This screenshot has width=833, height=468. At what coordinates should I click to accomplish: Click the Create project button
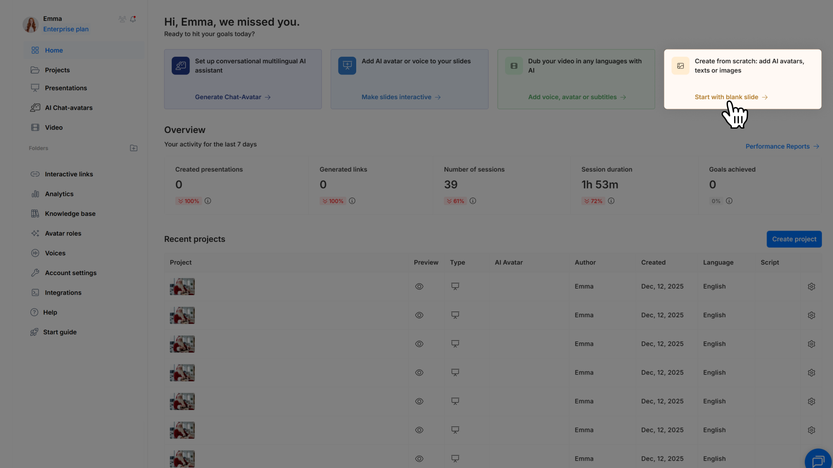pos(794,239)
